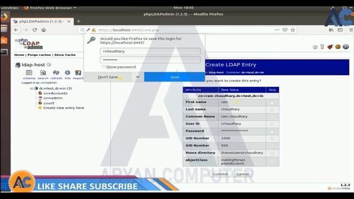This screenshot has height=199, width=354.
Task: Click the Commit button
Action: click(220, 174)
